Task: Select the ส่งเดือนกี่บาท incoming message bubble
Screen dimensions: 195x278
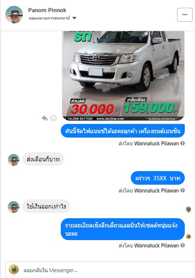Action: click(x=43, y=159)
